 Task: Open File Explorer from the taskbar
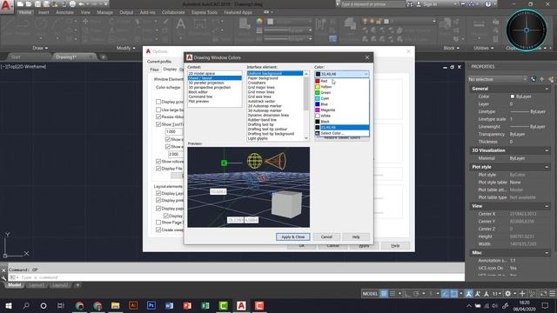[x=115, y=305]
